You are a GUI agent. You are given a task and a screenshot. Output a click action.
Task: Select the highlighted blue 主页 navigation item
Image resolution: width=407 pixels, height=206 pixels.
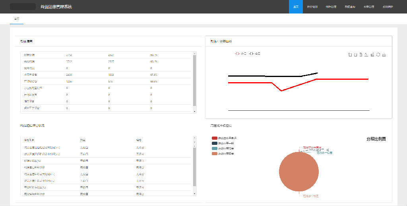[296, 7]
